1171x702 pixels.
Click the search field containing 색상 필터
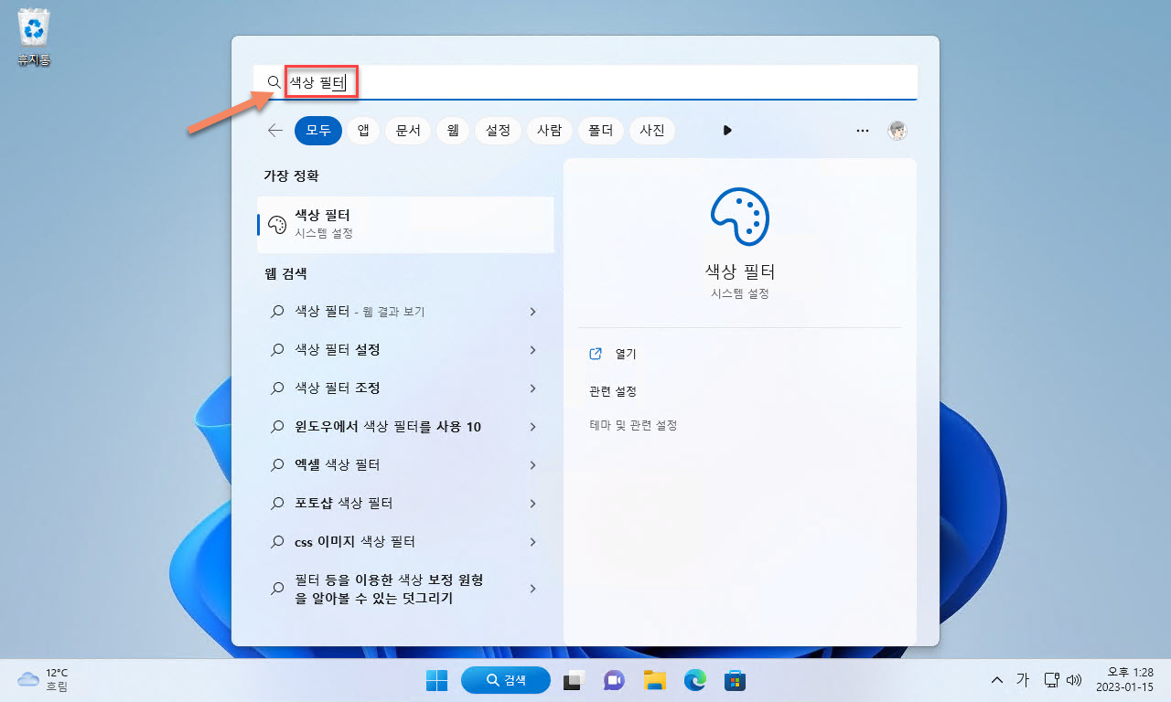click(x=585, y=82)
